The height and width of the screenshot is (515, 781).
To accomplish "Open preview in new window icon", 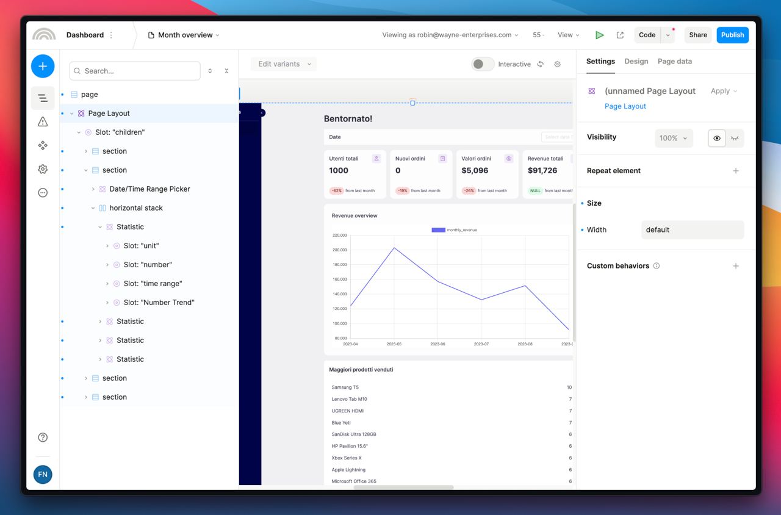I will point(620,35).
